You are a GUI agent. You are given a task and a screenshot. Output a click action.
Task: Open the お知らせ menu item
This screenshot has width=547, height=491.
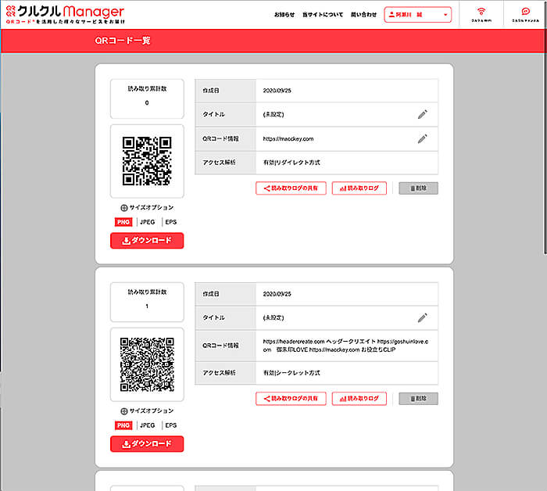284,15
